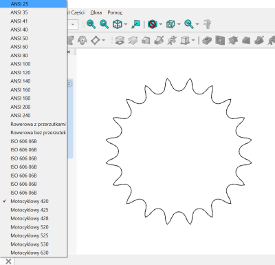Screen dimensions: 275x265
Task: Select Motocyklowy 520
Action: tap(34, 227)
